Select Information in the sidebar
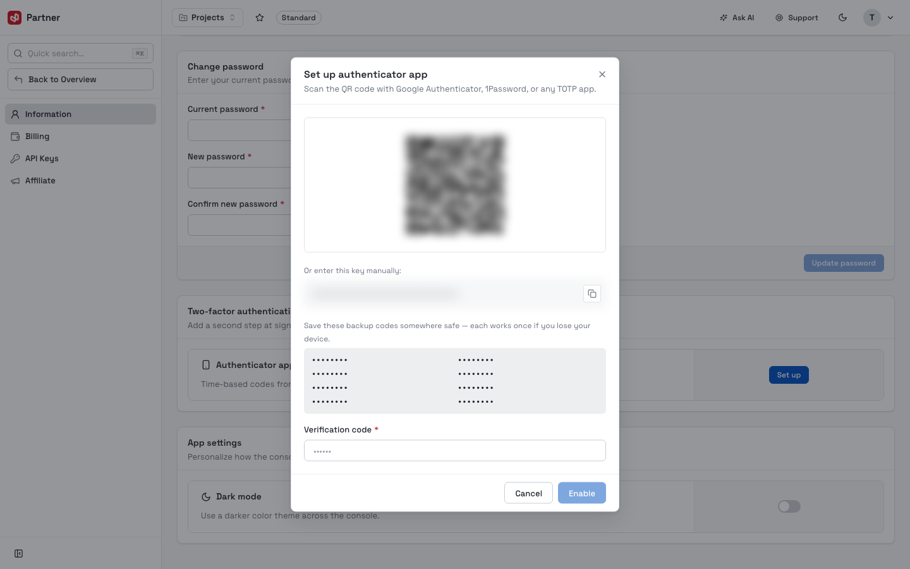Screen dimensions: 910x569 coord(80,114)
